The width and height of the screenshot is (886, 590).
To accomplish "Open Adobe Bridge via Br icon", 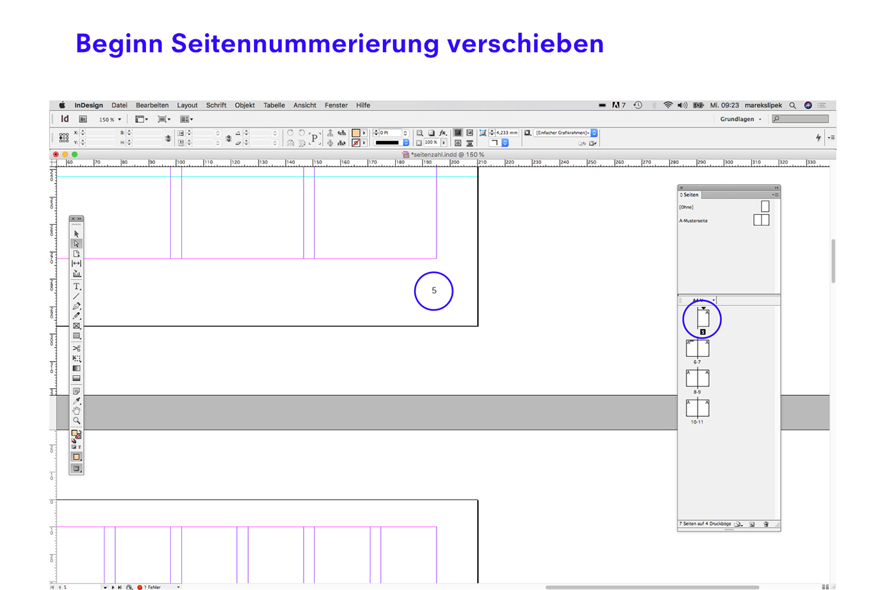I will coord(83,119).
